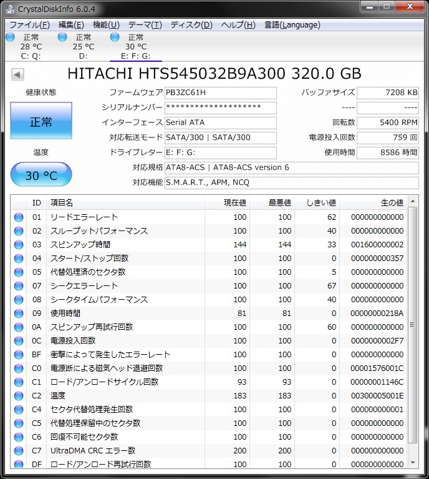Open the ファイル(F) menu
Screen dimensions: 429x479
tap(29, 25)
